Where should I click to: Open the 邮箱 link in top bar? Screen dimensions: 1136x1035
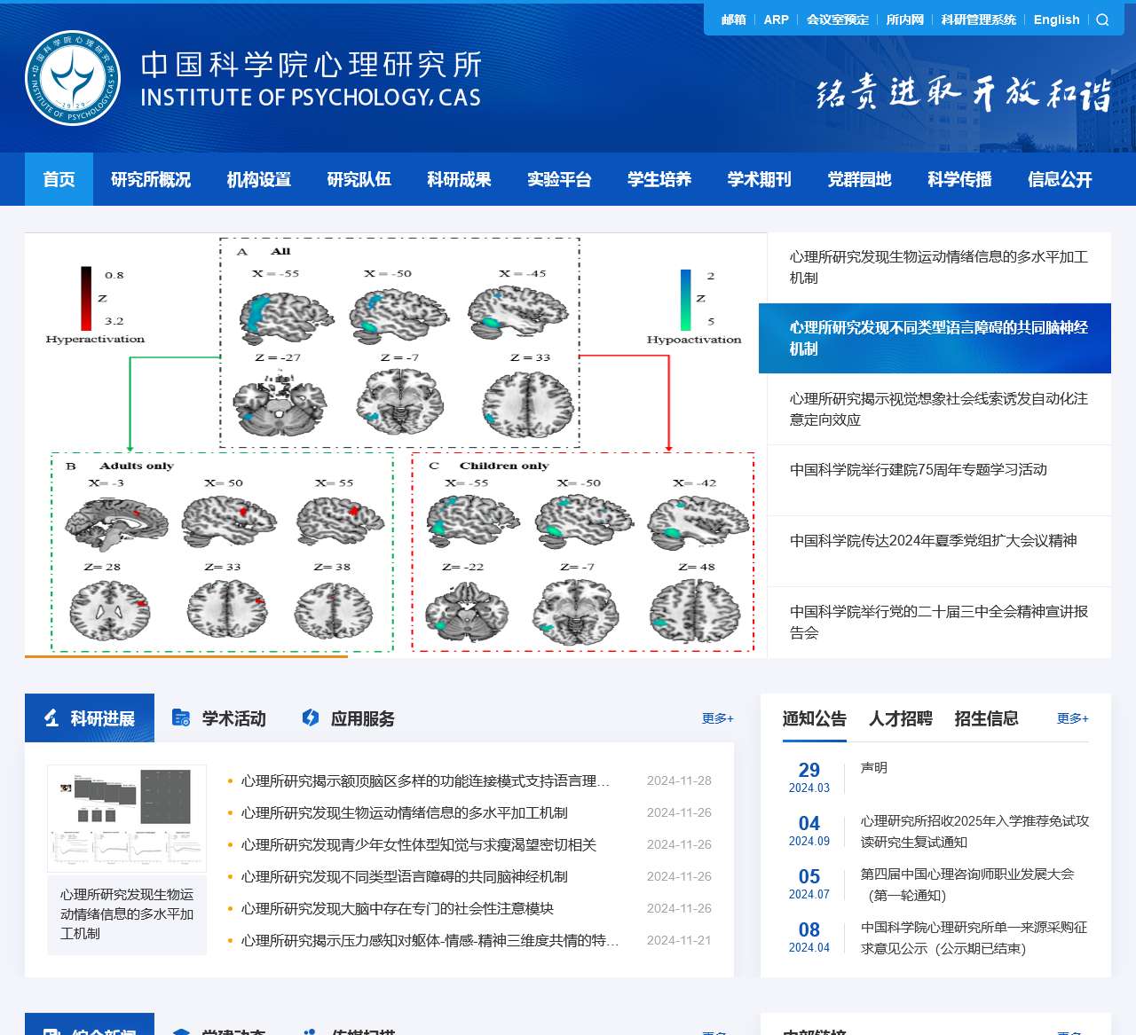734,20
